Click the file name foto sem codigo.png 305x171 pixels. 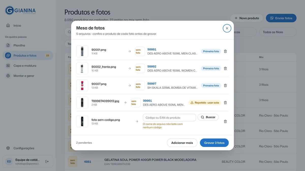(106, 120)
